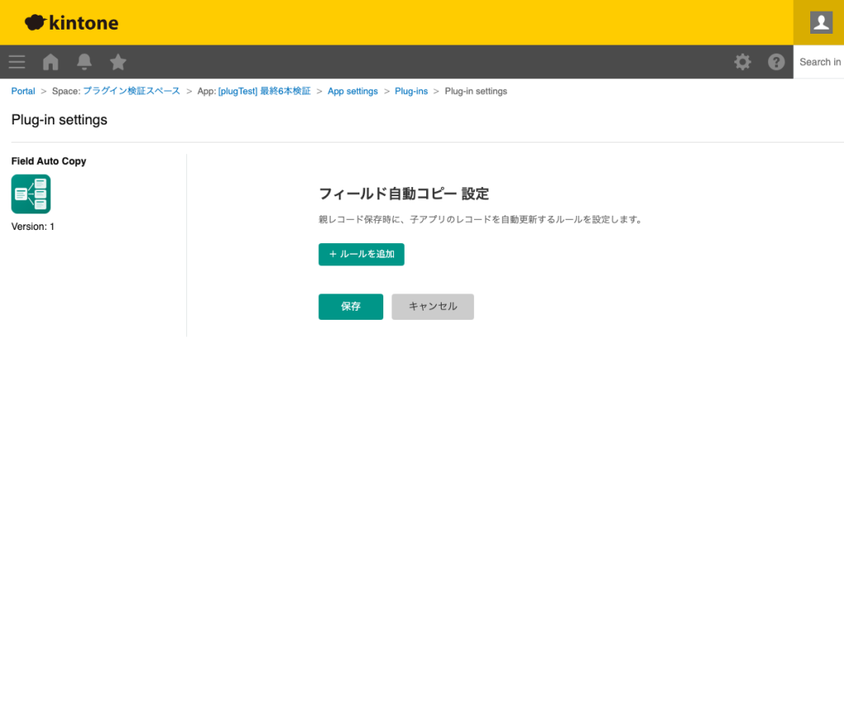This screenshot has height=703, width=844.
Task: Open the Plug-ins breadcrumb link
Action: [411, 91]
